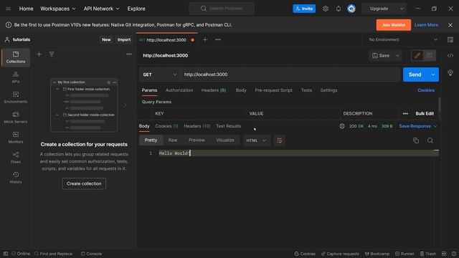Open the Monitors sidebar panel
459x258 pixels.
[x=16, y=138]
